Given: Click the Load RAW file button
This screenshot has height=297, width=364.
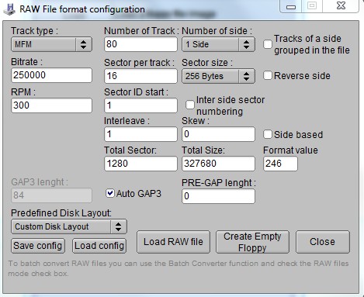Looking at the screenshot, I should click(173, 242).
